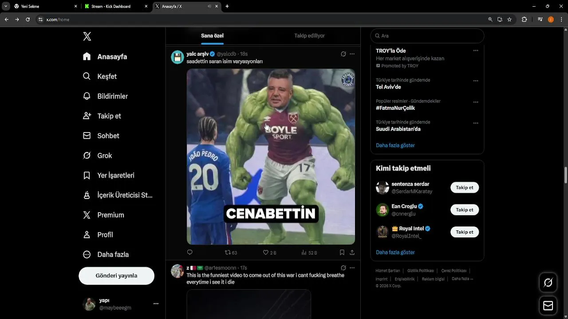568x319 pixels.
Task: Open Chrome menu three dots
Action: (561, 19)
